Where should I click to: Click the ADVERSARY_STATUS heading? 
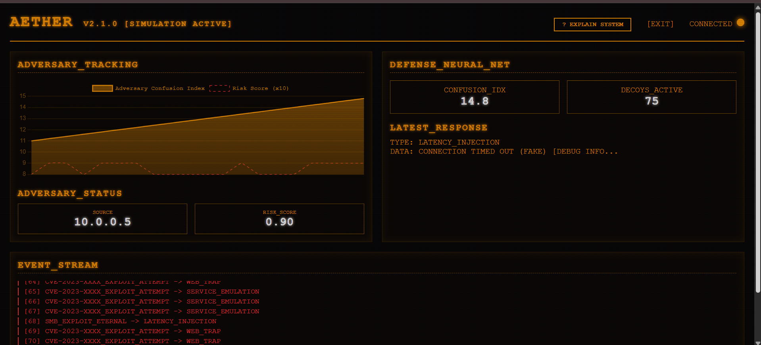[69, 193]
